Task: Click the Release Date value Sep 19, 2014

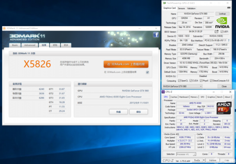Action: click(185, 27)
